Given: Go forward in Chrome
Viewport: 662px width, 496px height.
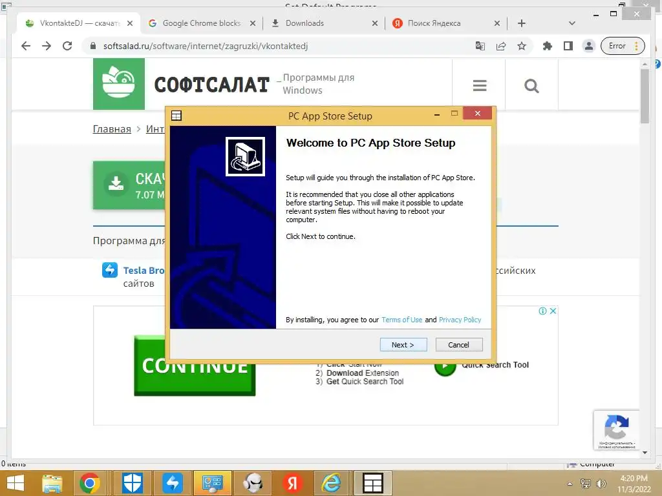Looking at the screenshot, I should 47,46.
